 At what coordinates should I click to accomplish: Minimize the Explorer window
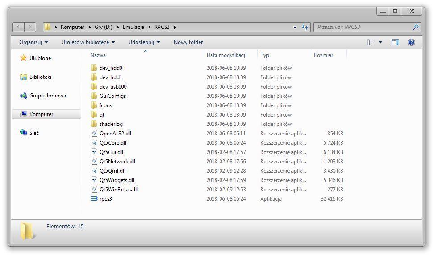pyautogui.click(x=383, y=11)
